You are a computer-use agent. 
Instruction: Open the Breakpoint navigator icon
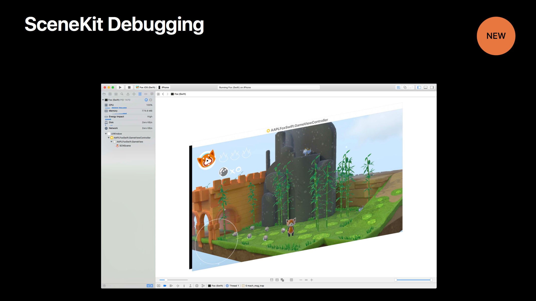click(x=146, y=94)
